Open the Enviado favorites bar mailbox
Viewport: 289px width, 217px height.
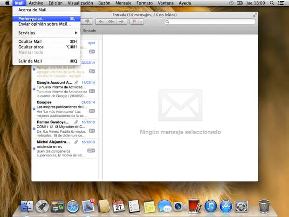tap(89, 30)
